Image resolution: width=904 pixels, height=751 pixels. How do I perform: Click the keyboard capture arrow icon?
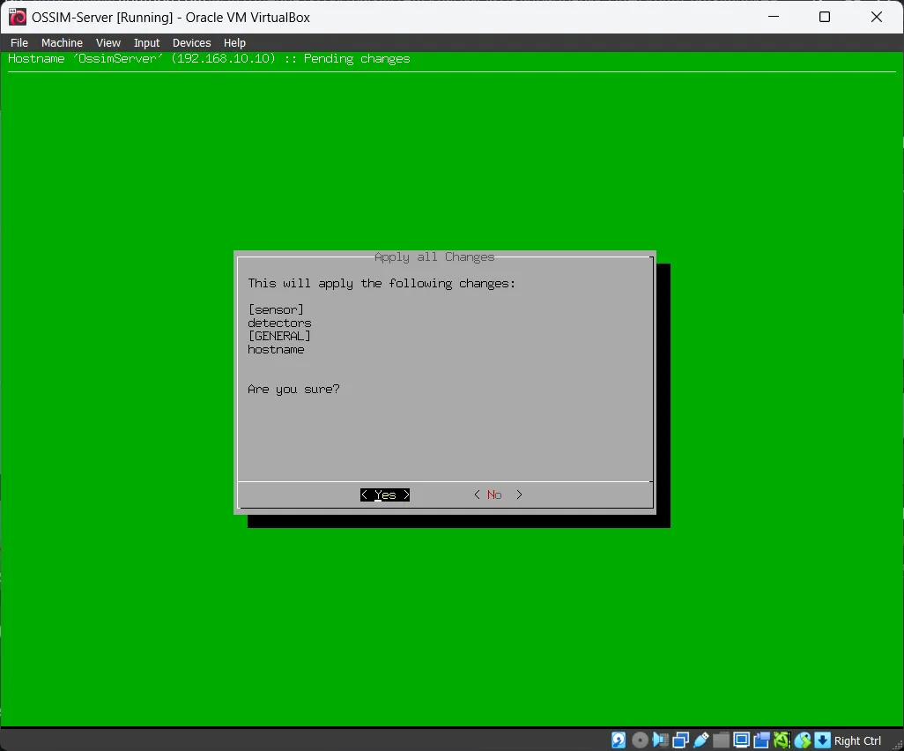pos(822,740)
